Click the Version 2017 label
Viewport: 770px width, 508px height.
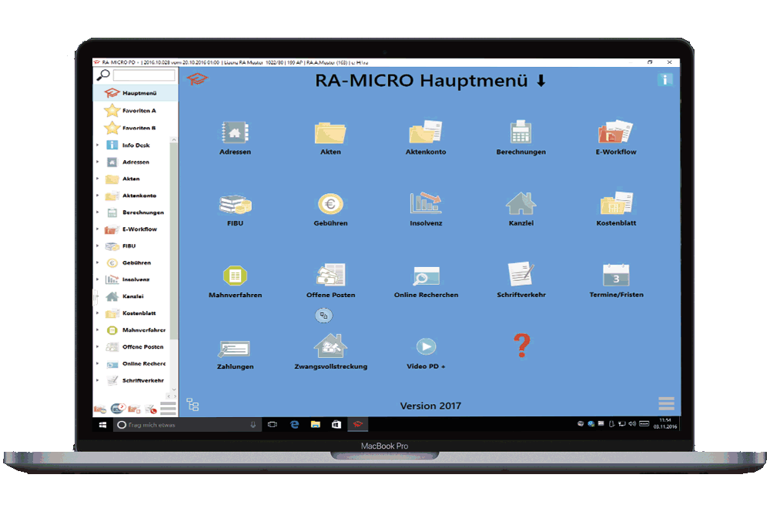pos(430,406)
